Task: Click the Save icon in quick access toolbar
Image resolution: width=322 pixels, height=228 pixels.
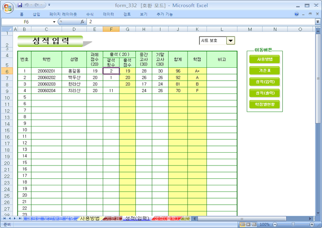Action: pos(20,5)
